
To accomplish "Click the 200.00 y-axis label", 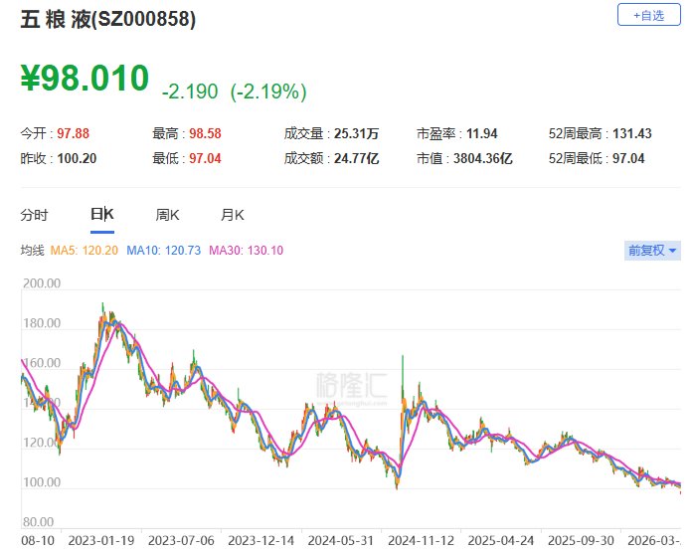I will (42, 283).
